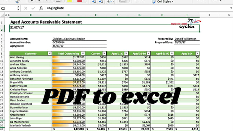Viewport: 233px width, 131px height.
Task: Open the Total Outstanding filter dropdown
Action: point(83,53)
